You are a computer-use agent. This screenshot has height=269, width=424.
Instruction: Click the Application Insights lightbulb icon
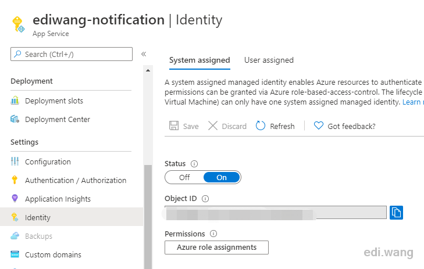coord(15,199)
